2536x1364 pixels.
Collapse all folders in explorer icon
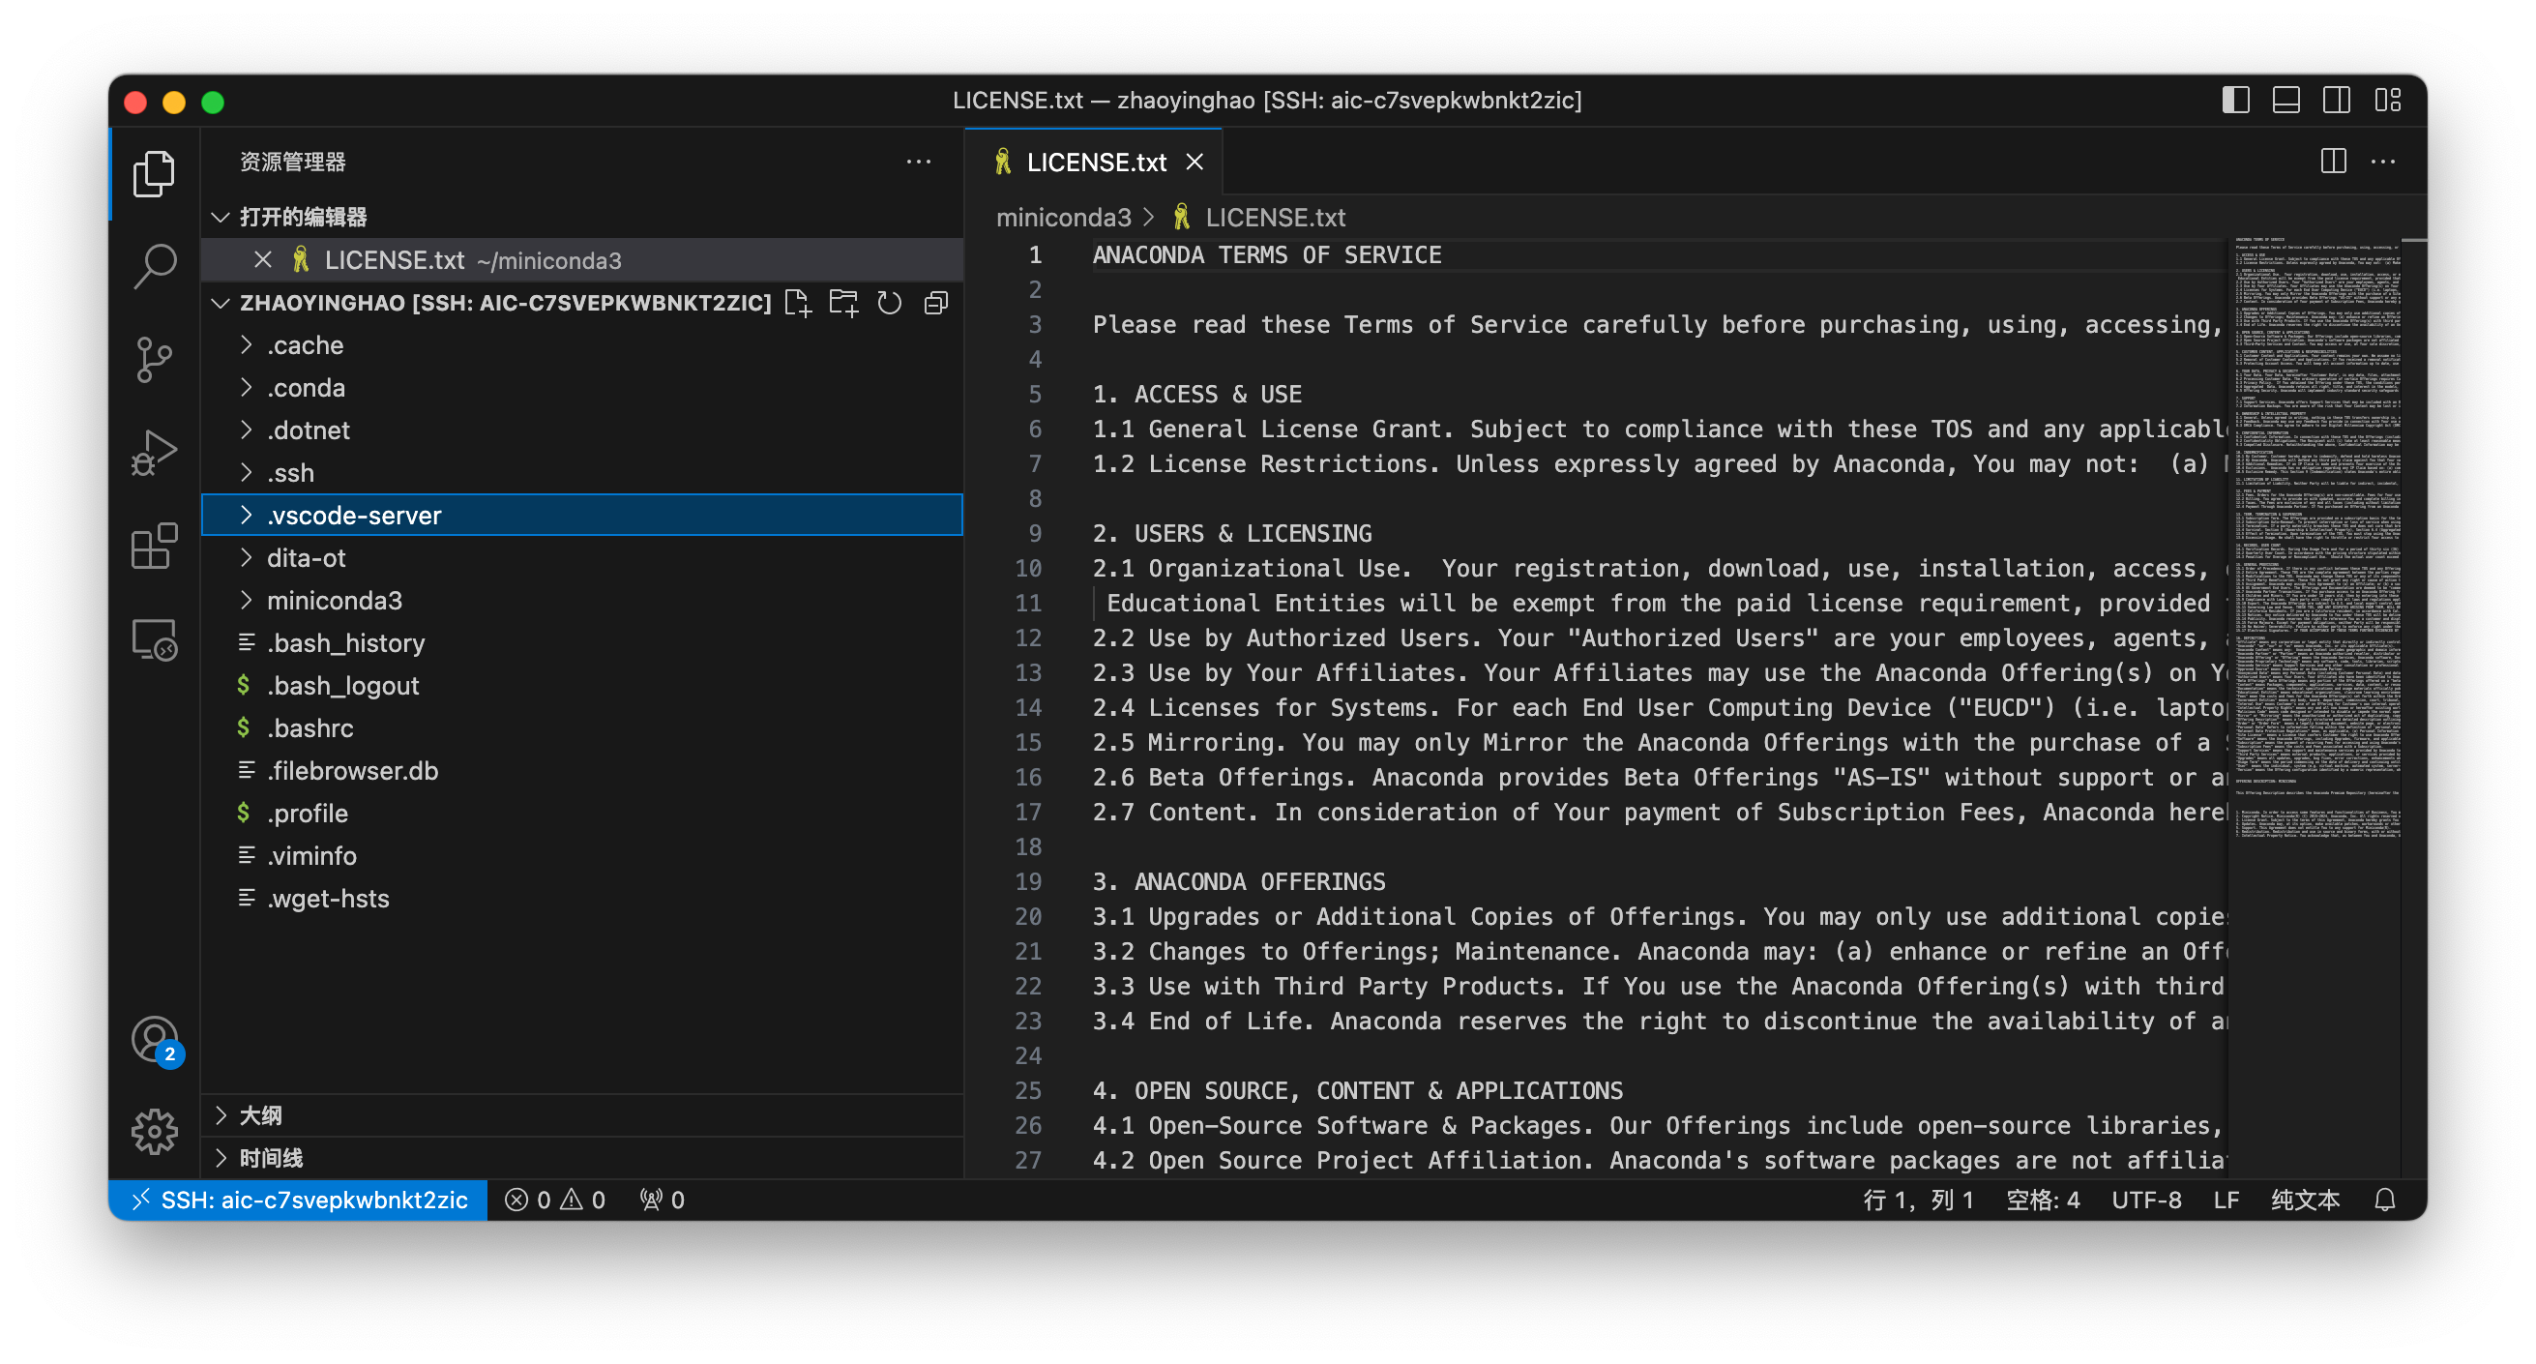click(936, 304)
